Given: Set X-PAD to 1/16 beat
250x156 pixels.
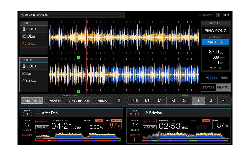Looking at the screenshot, I should coord(134,101).
